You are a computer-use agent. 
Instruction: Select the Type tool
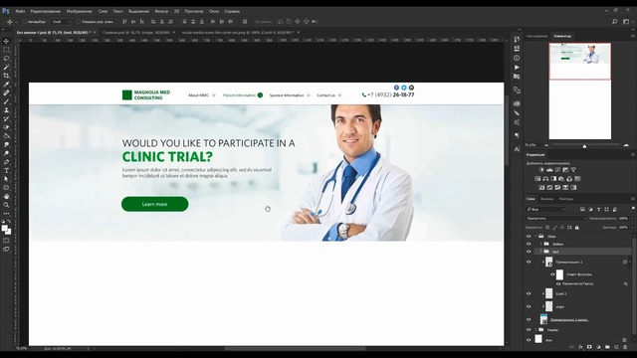(x=6, y=170)
